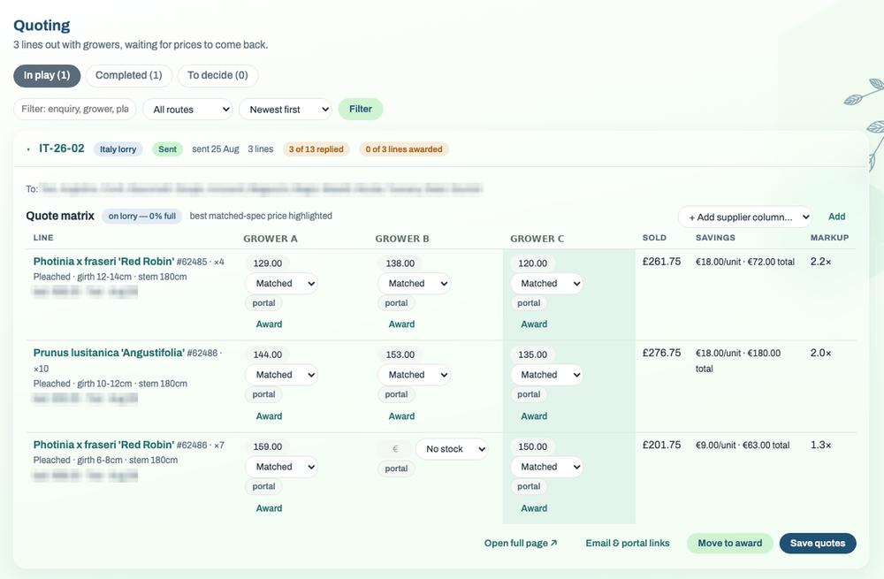Image resolution: width=884 pixels, height=579 pixels.
Task: Open Photinia 'Red Robin' #62486 line
Action: (x=103, y=445)
